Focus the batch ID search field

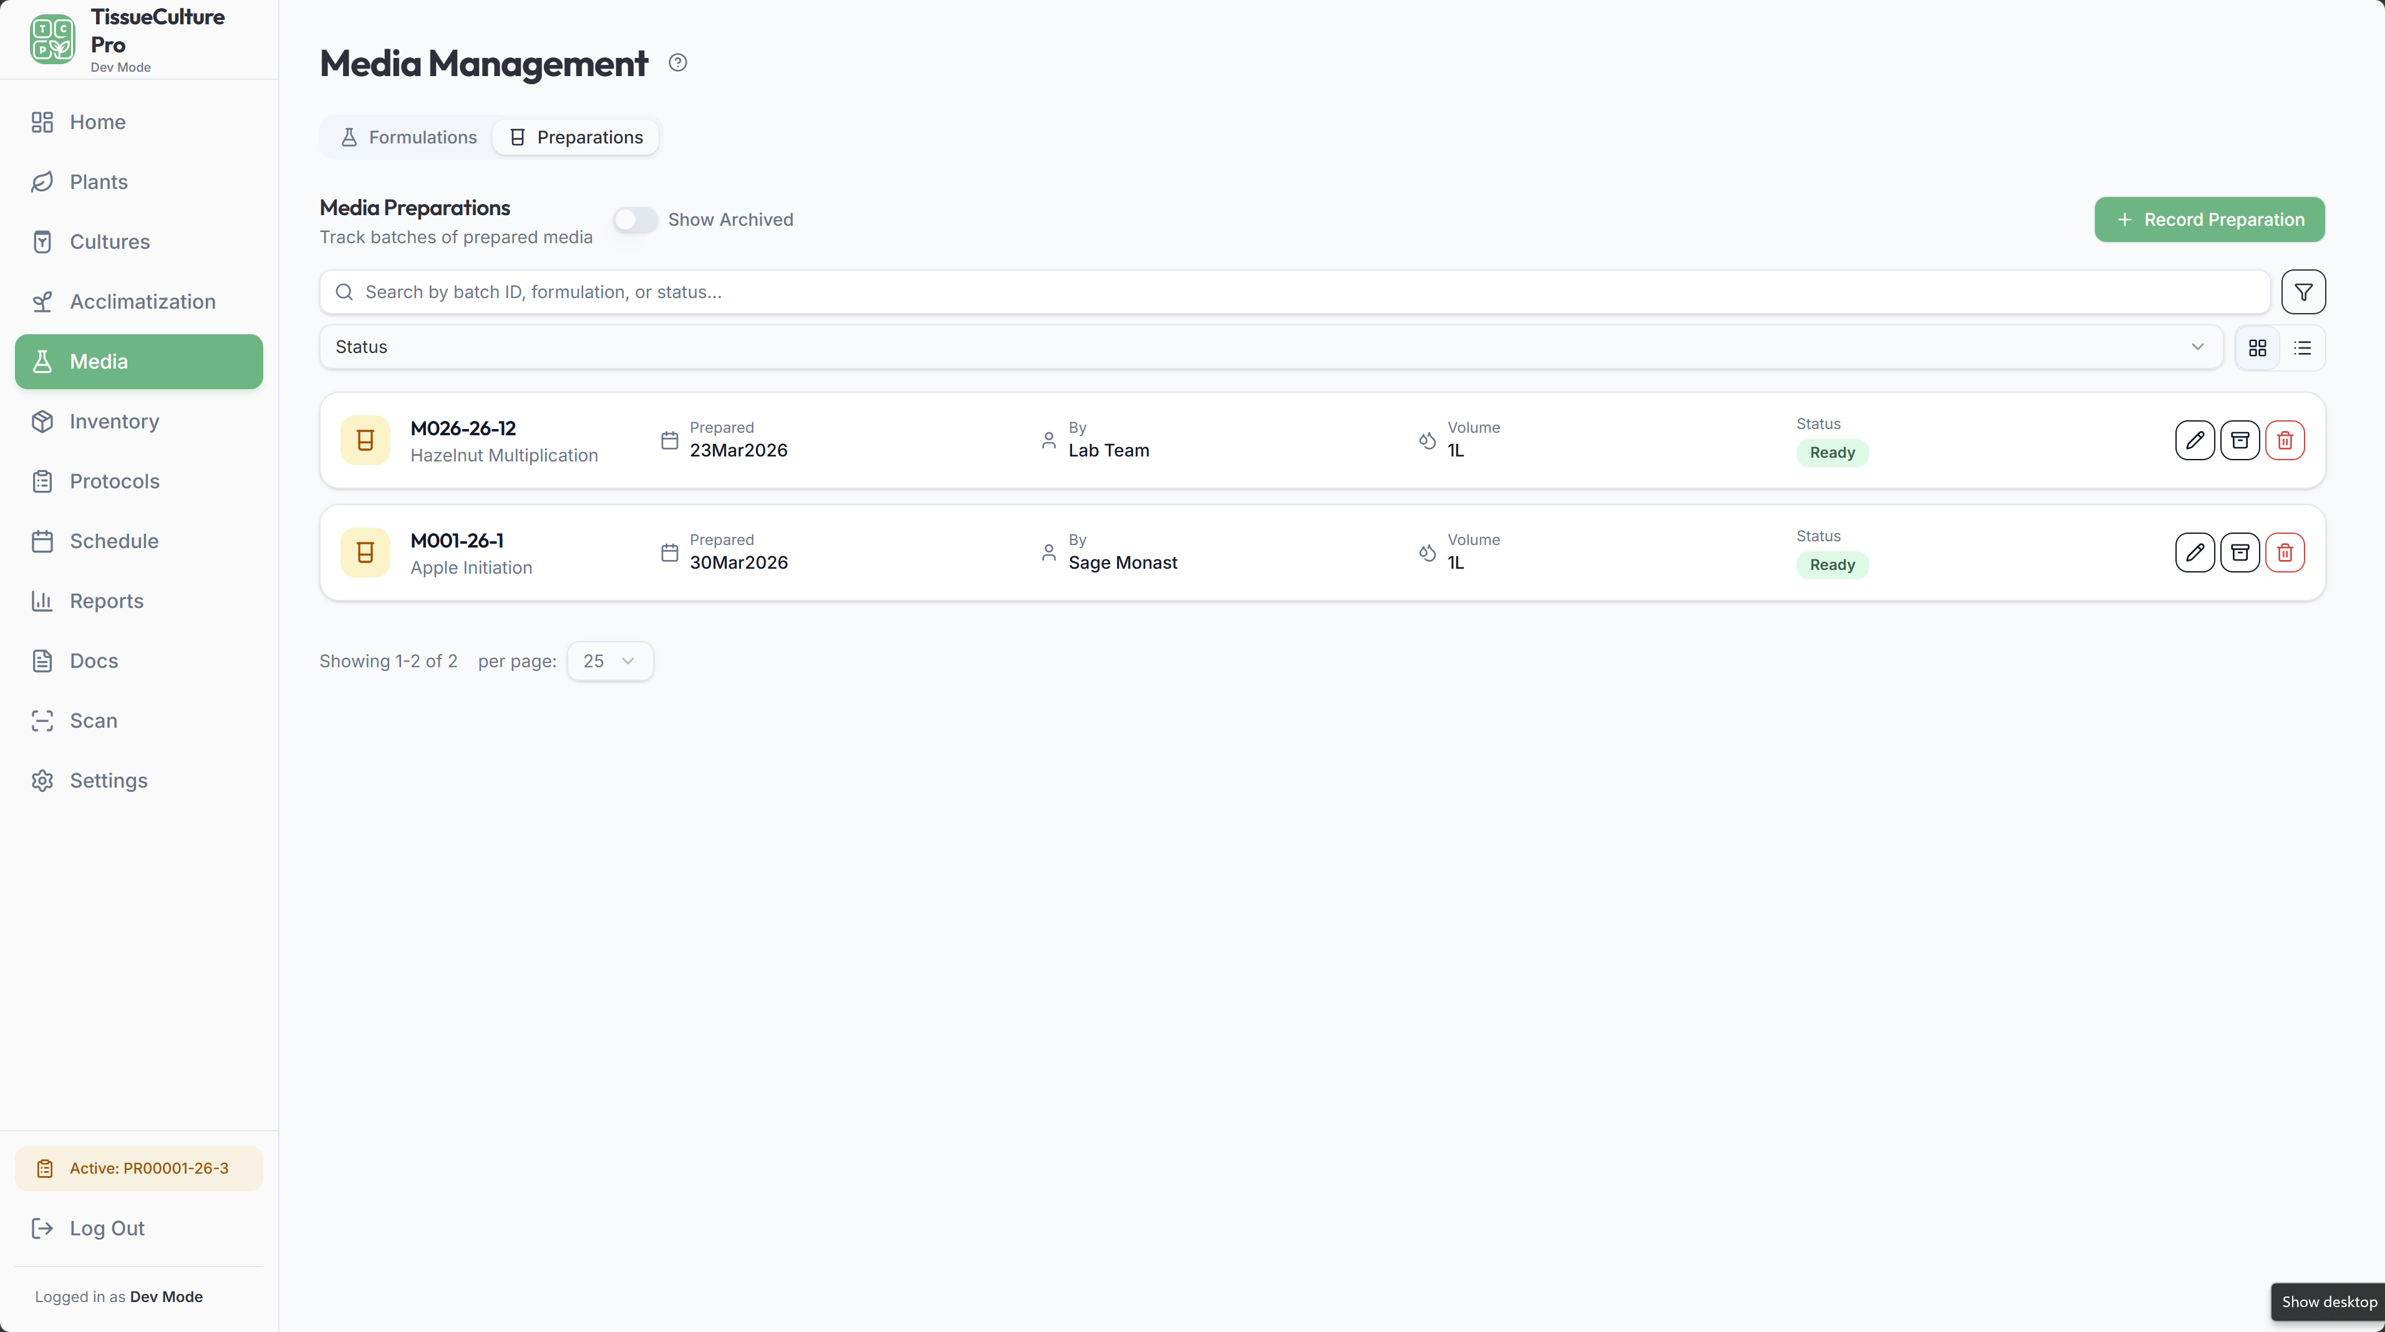point(1294,292)
